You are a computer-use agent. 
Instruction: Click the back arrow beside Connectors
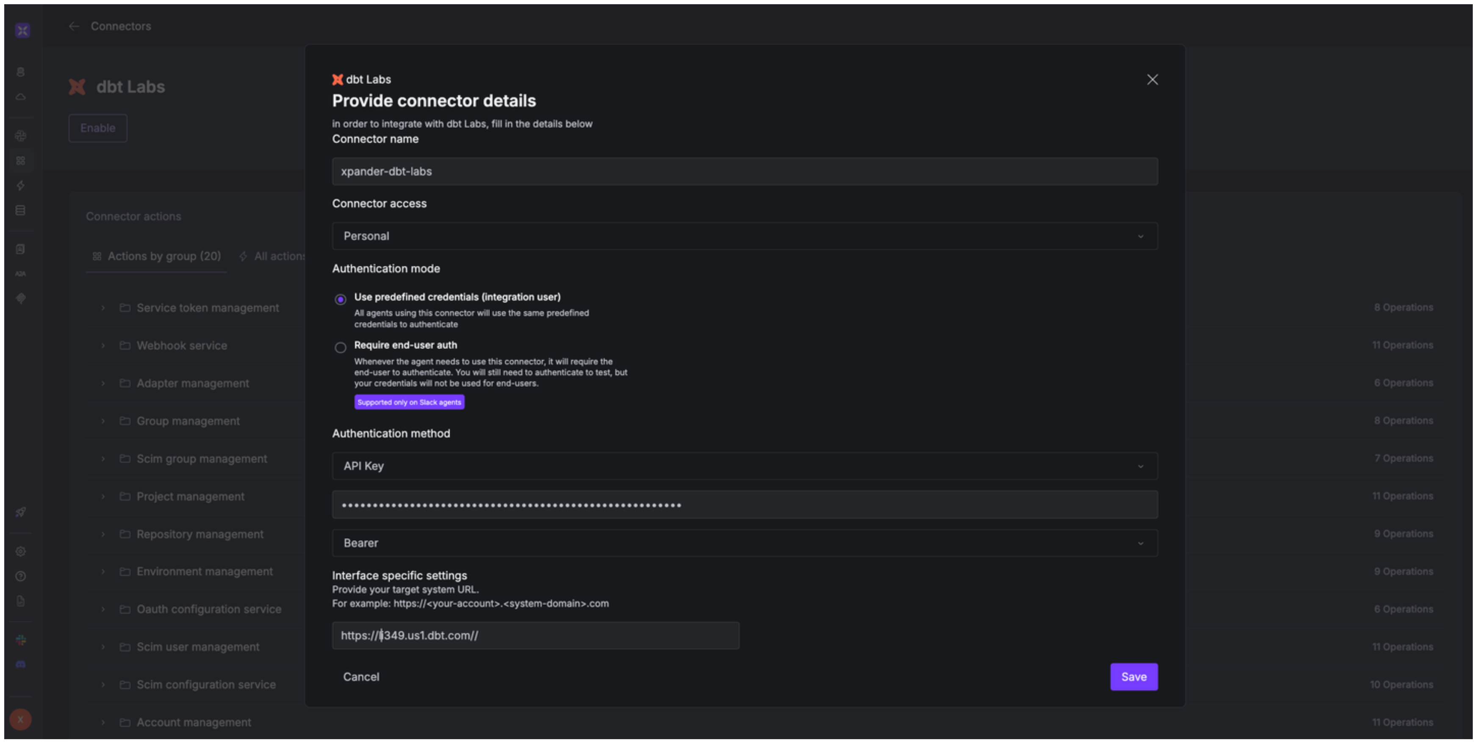click(x=74, y=26)
